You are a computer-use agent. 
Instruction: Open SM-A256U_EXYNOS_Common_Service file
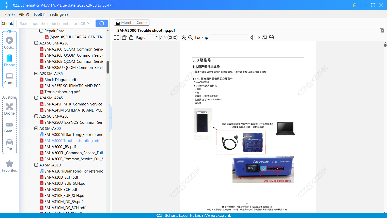click(x=74, y=122)
